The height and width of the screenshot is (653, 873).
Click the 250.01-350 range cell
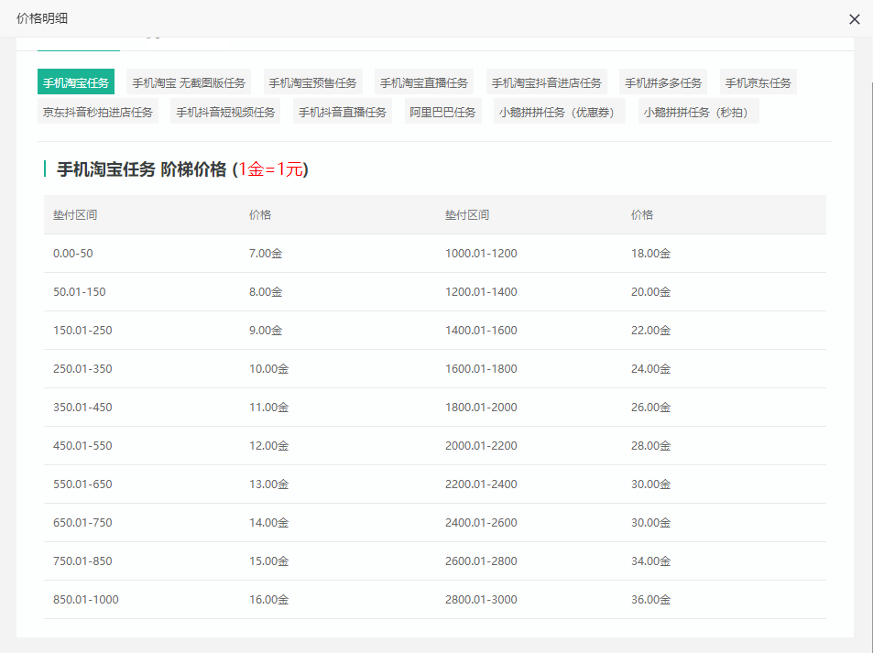coord(82,368)
